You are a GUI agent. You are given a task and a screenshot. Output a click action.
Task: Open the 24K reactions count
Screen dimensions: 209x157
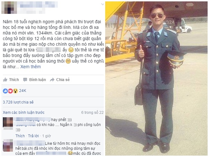(x=22, y=91)
